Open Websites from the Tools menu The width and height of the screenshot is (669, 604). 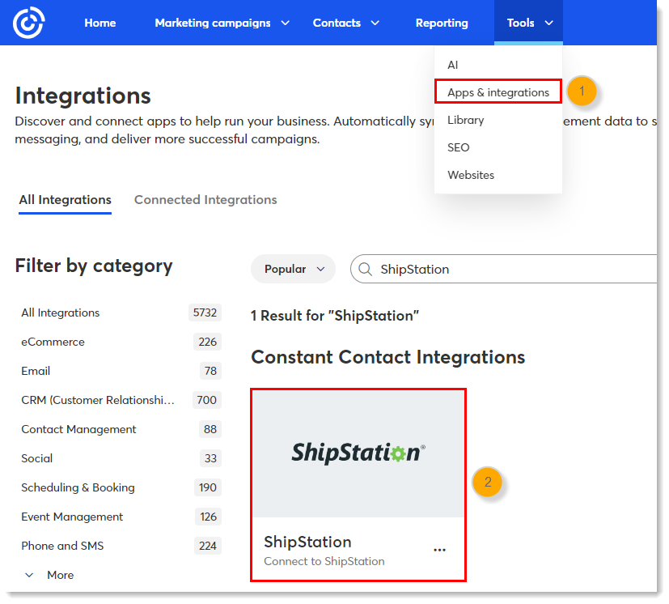pos(471,175)
